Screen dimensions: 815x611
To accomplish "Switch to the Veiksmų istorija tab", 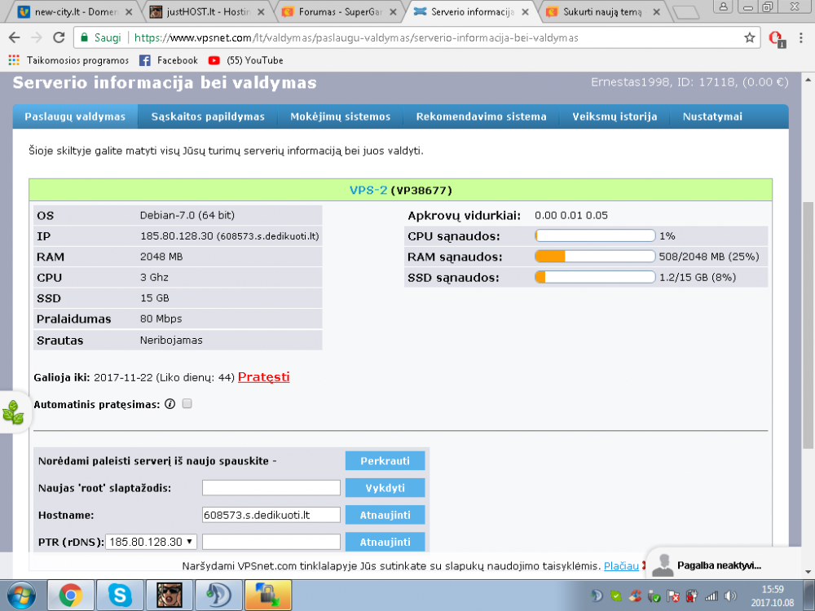I will pyautogui.click(x=615, y=116).
